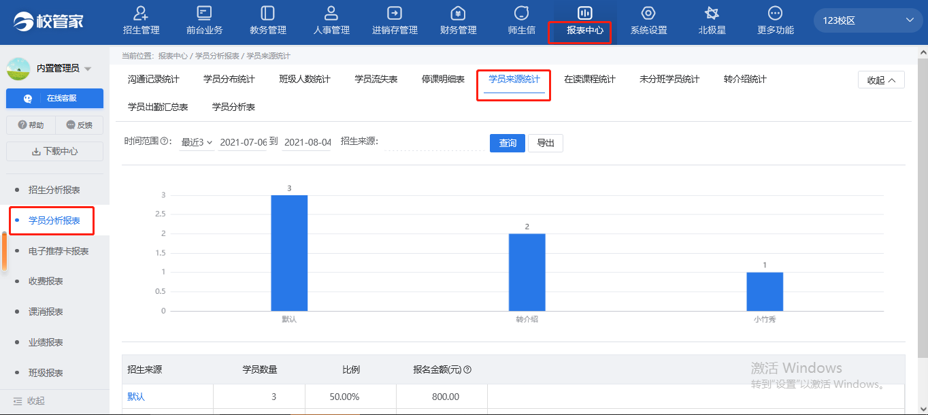Image resolution: width=928 pixels, height=415 pixels.
Task: Click help icon beside 时间范围
Action: coord(164,142)
